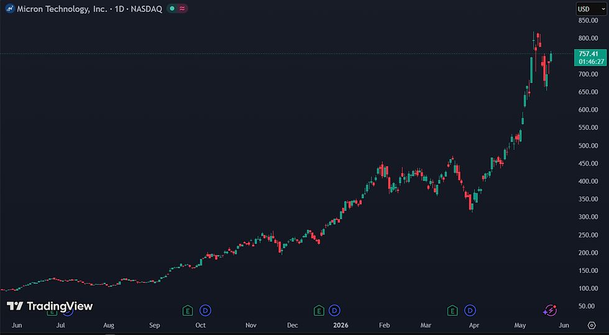Click the 550.00 price axis label
This screenshot has width=609, height=335.
tap(588, 128)
